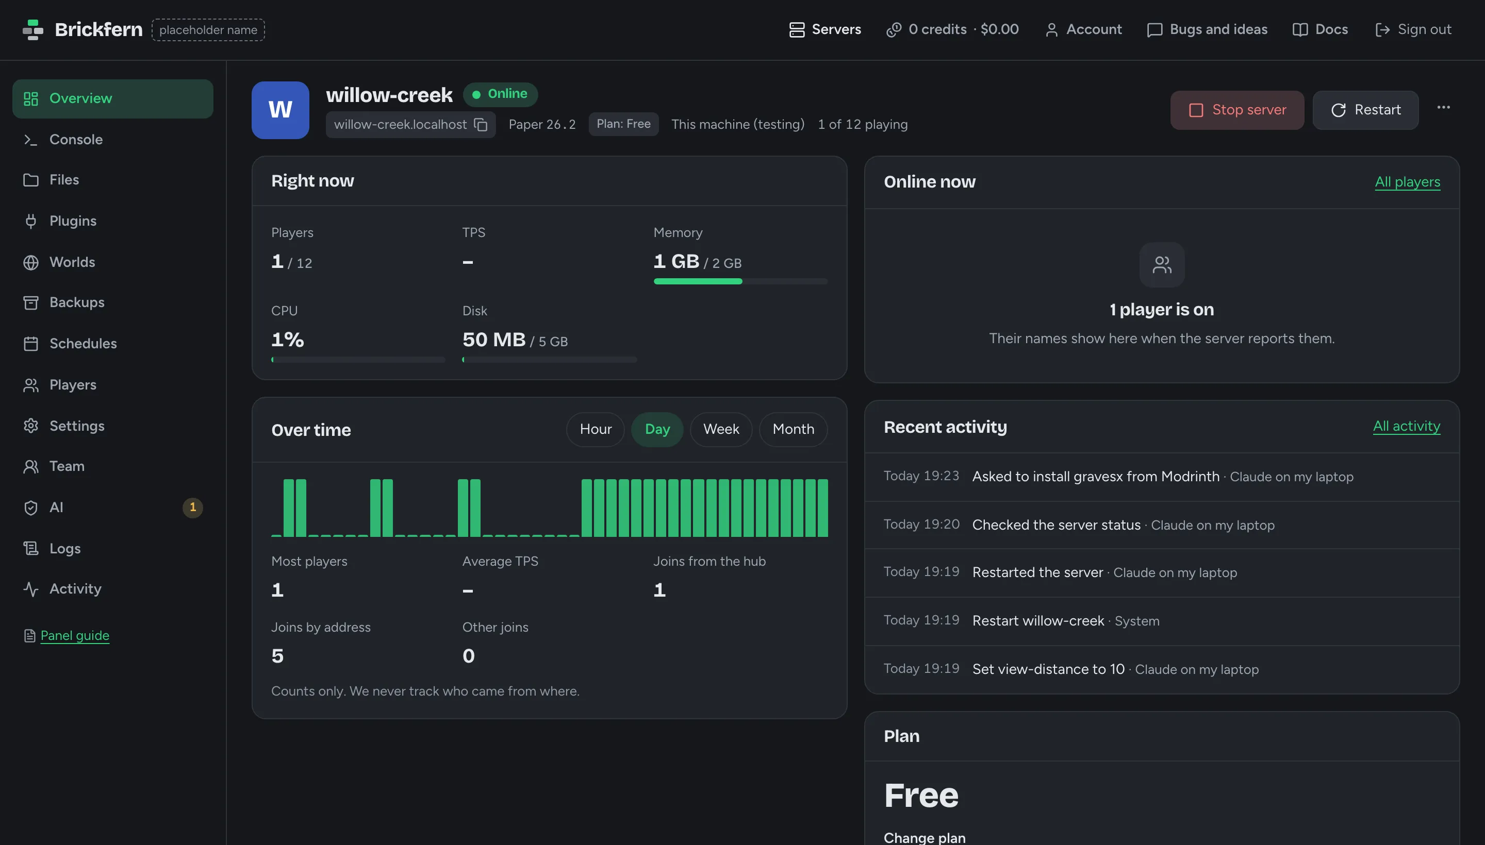Switch the chart to Week range
Screen dimensions: 1485x845
(721, 430)
